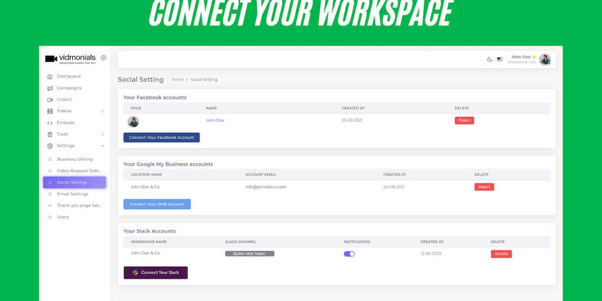Click the info@johndoeco.com email cell
The image size is (602, 301).
click(266, 187)
